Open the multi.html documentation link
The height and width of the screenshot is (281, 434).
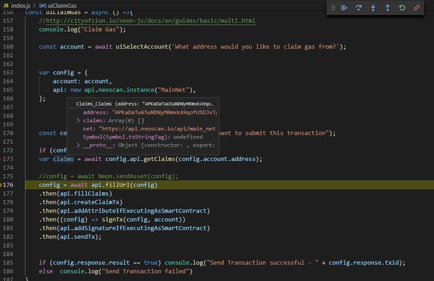pyautogui.click(x=218, y=20)
